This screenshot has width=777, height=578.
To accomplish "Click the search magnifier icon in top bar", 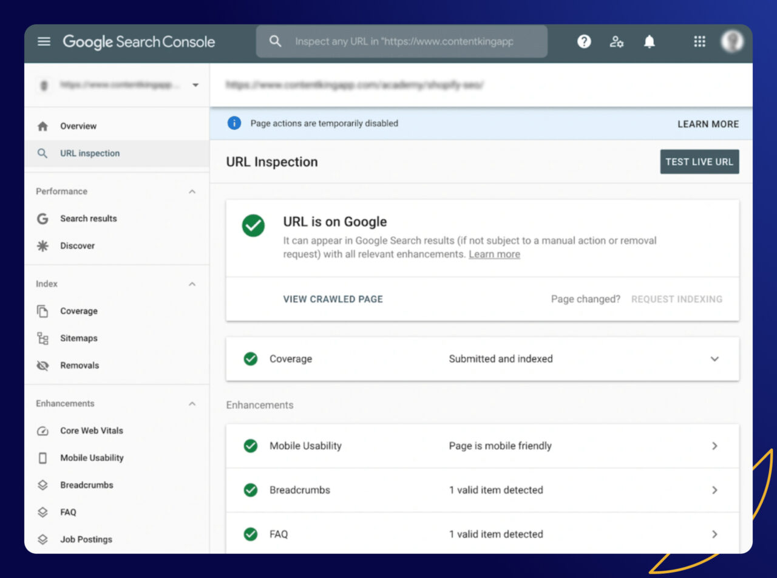I will (x=276, y=41).
